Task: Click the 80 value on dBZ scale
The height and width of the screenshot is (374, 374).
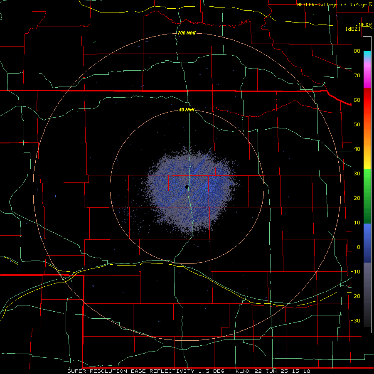Action: [x=357, y=51]
